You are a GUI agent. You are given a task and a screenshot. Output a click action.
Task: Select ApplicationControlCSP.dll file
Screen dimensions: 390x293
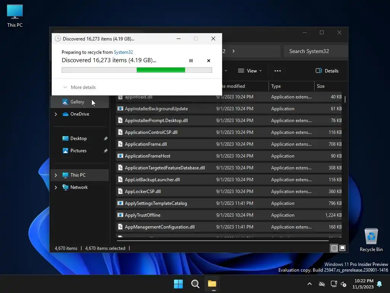pos(229,132)
